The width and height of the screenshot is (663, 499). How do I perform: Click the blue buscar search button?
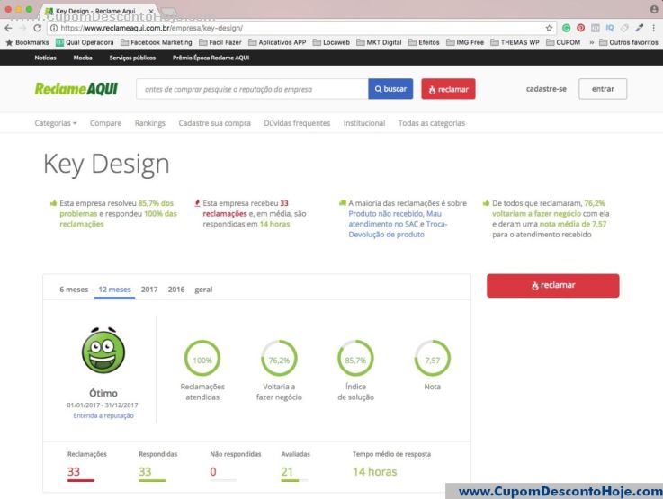coord(390,89)
